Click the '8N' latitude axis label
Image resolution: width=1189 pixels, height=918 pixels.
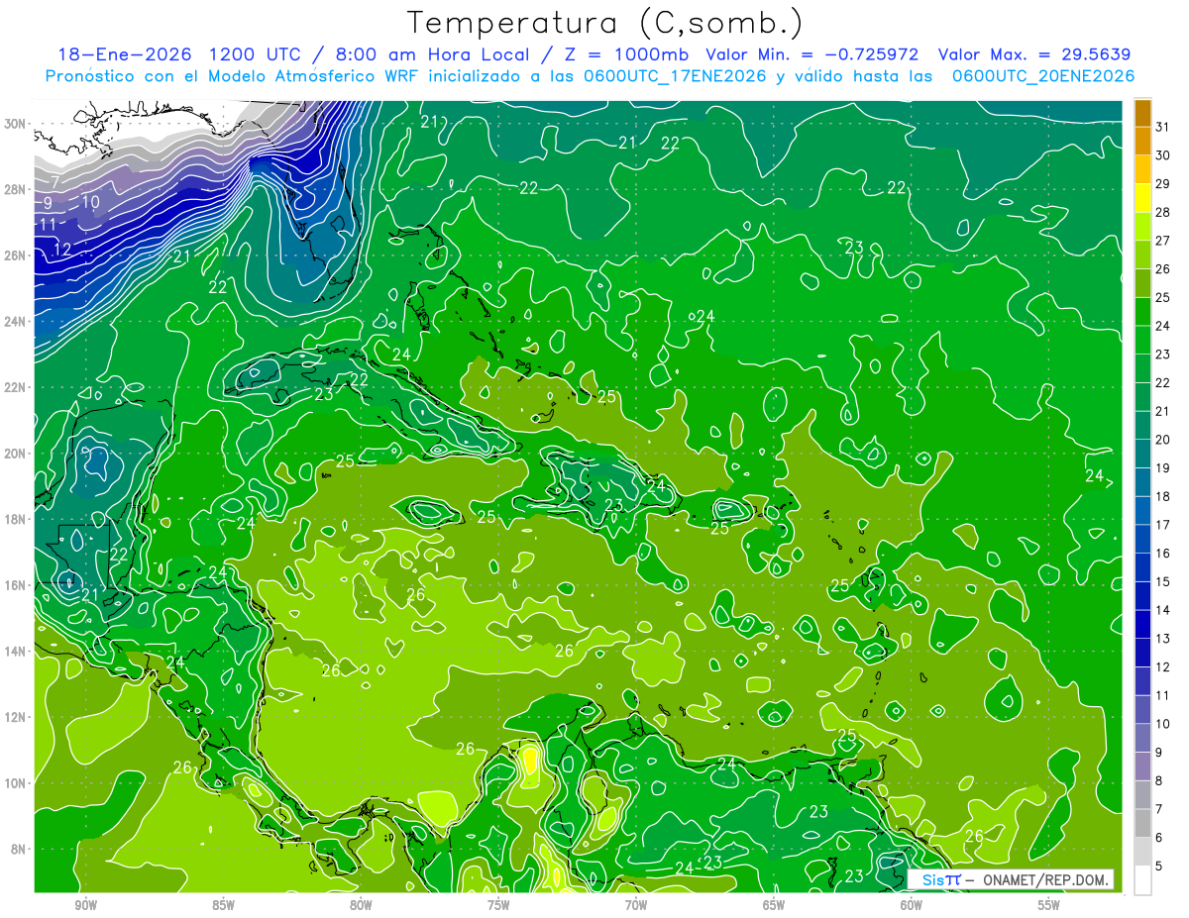pos(20,849)
